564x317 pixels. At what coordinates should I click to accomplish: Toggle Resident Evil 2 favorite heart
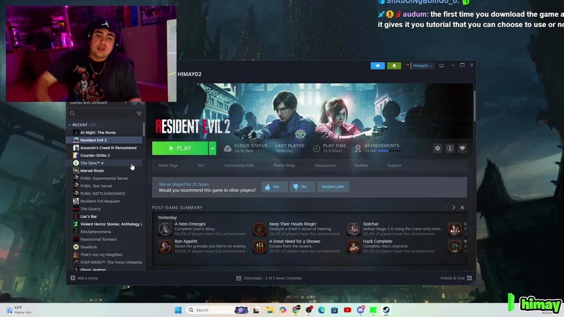[x=462, y=148]
